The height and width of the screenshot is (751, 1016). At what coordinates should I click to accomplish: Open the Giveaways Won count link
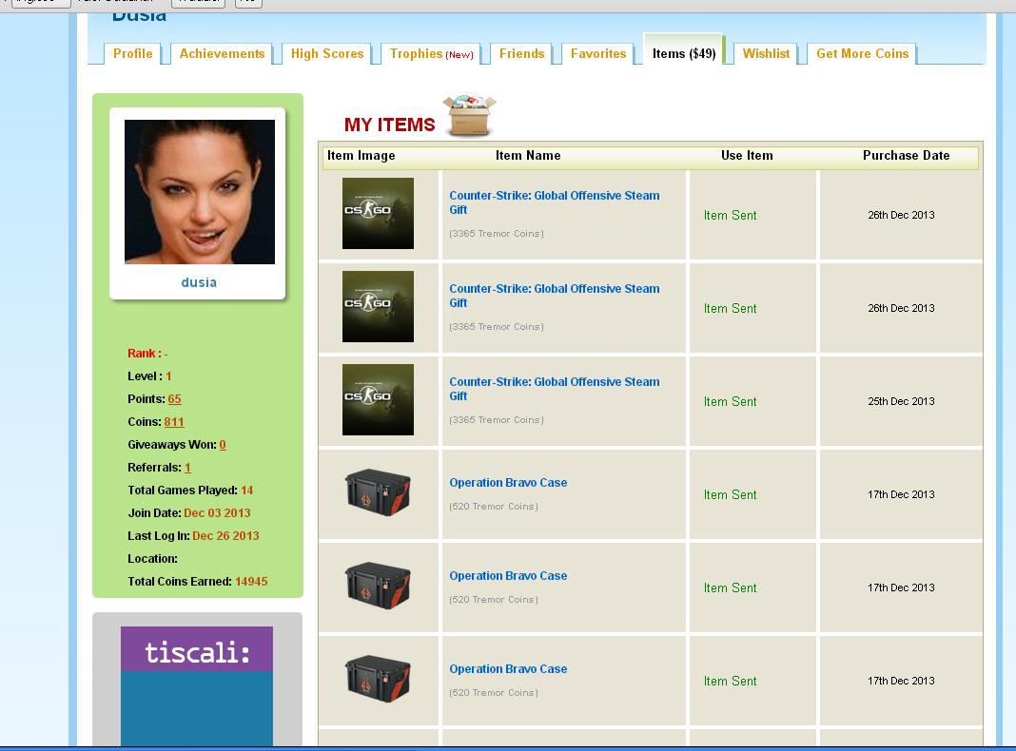point(223,445)
